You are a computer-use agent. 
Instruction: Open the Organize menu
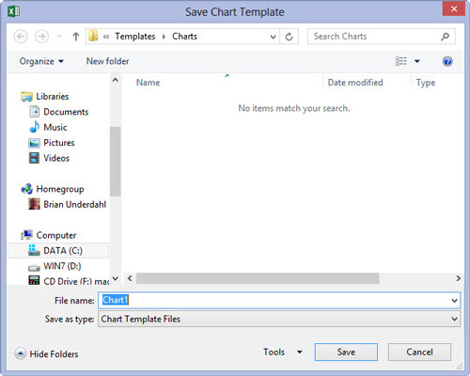41,61
